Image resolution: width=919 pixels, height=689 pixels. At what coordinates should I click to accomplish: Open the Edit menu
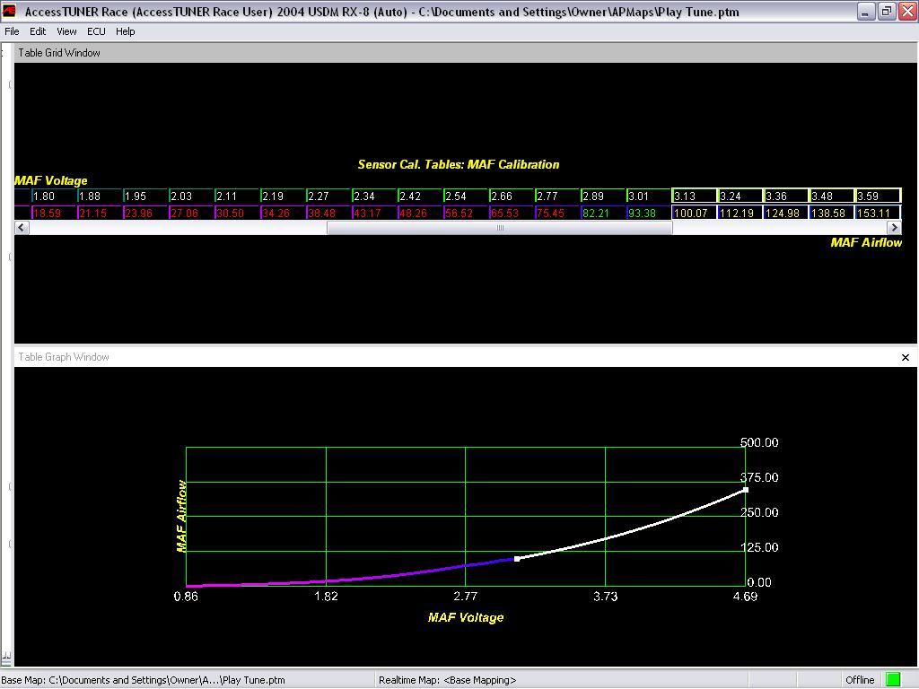pyautogui.click(x=38, y=31)
